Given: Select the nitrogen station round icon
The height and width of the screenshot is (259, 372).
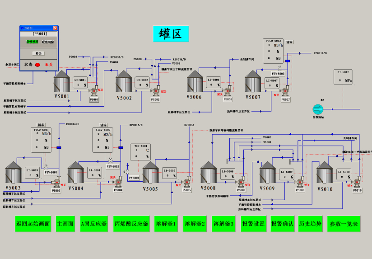Looking at the screenshot, I should (318, 109).
